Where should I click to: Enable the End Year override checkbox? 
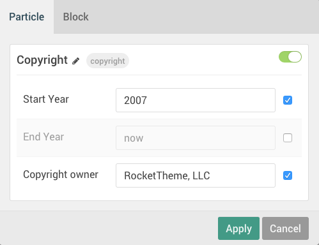[x=288, y=138]
